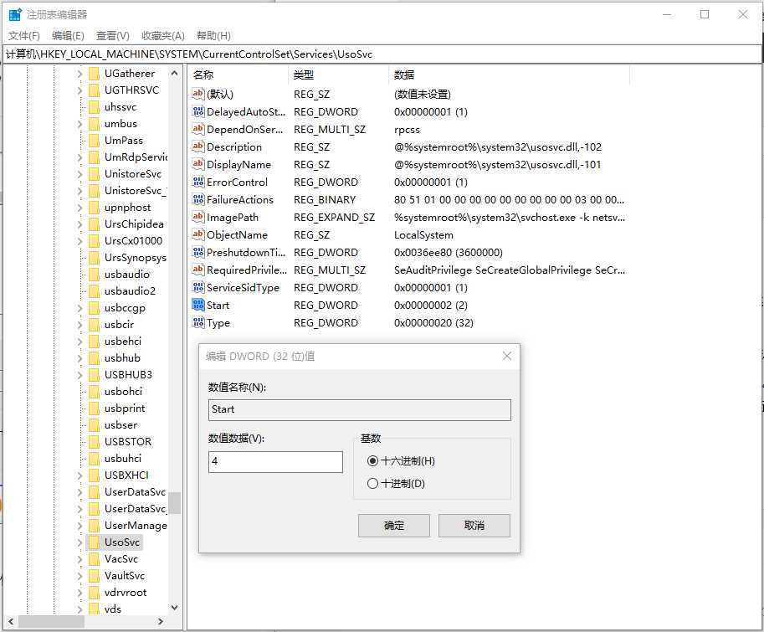Click the umbus folder icon
Viewport: 764px width, 632px height.
coord(94,124)
